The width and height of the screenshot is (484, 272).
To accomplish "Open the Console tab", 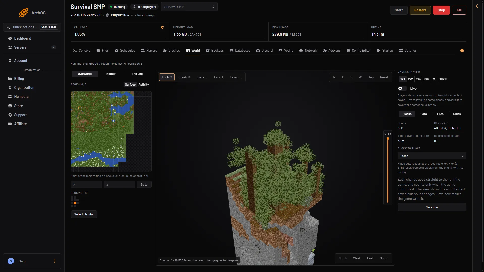I will pyautogui.click(x=82, y=51).
